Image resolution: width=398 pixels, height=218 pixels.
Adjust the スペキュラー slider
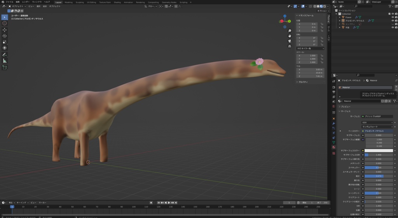(x=379, y=168)
